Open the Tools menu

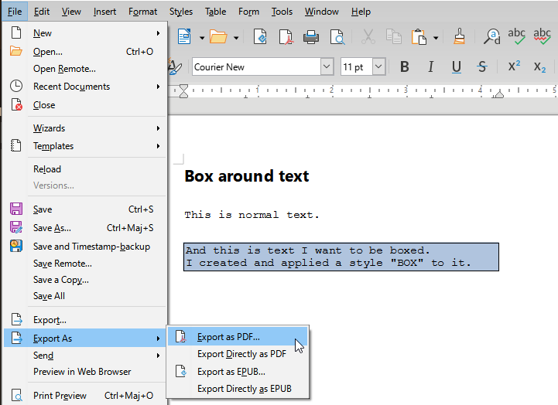pos(282,12)
